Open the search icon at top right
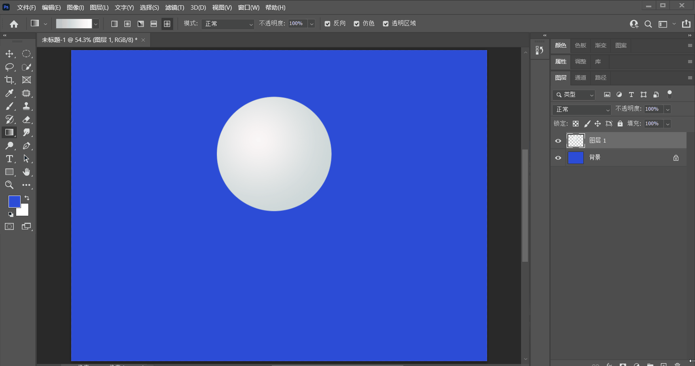 click(648, 24)
